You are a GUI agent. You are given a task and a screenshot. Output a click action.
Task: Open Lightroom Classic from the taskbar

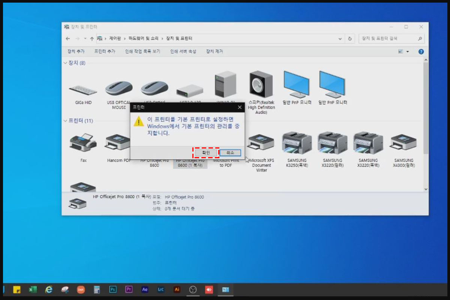[161, 289]
